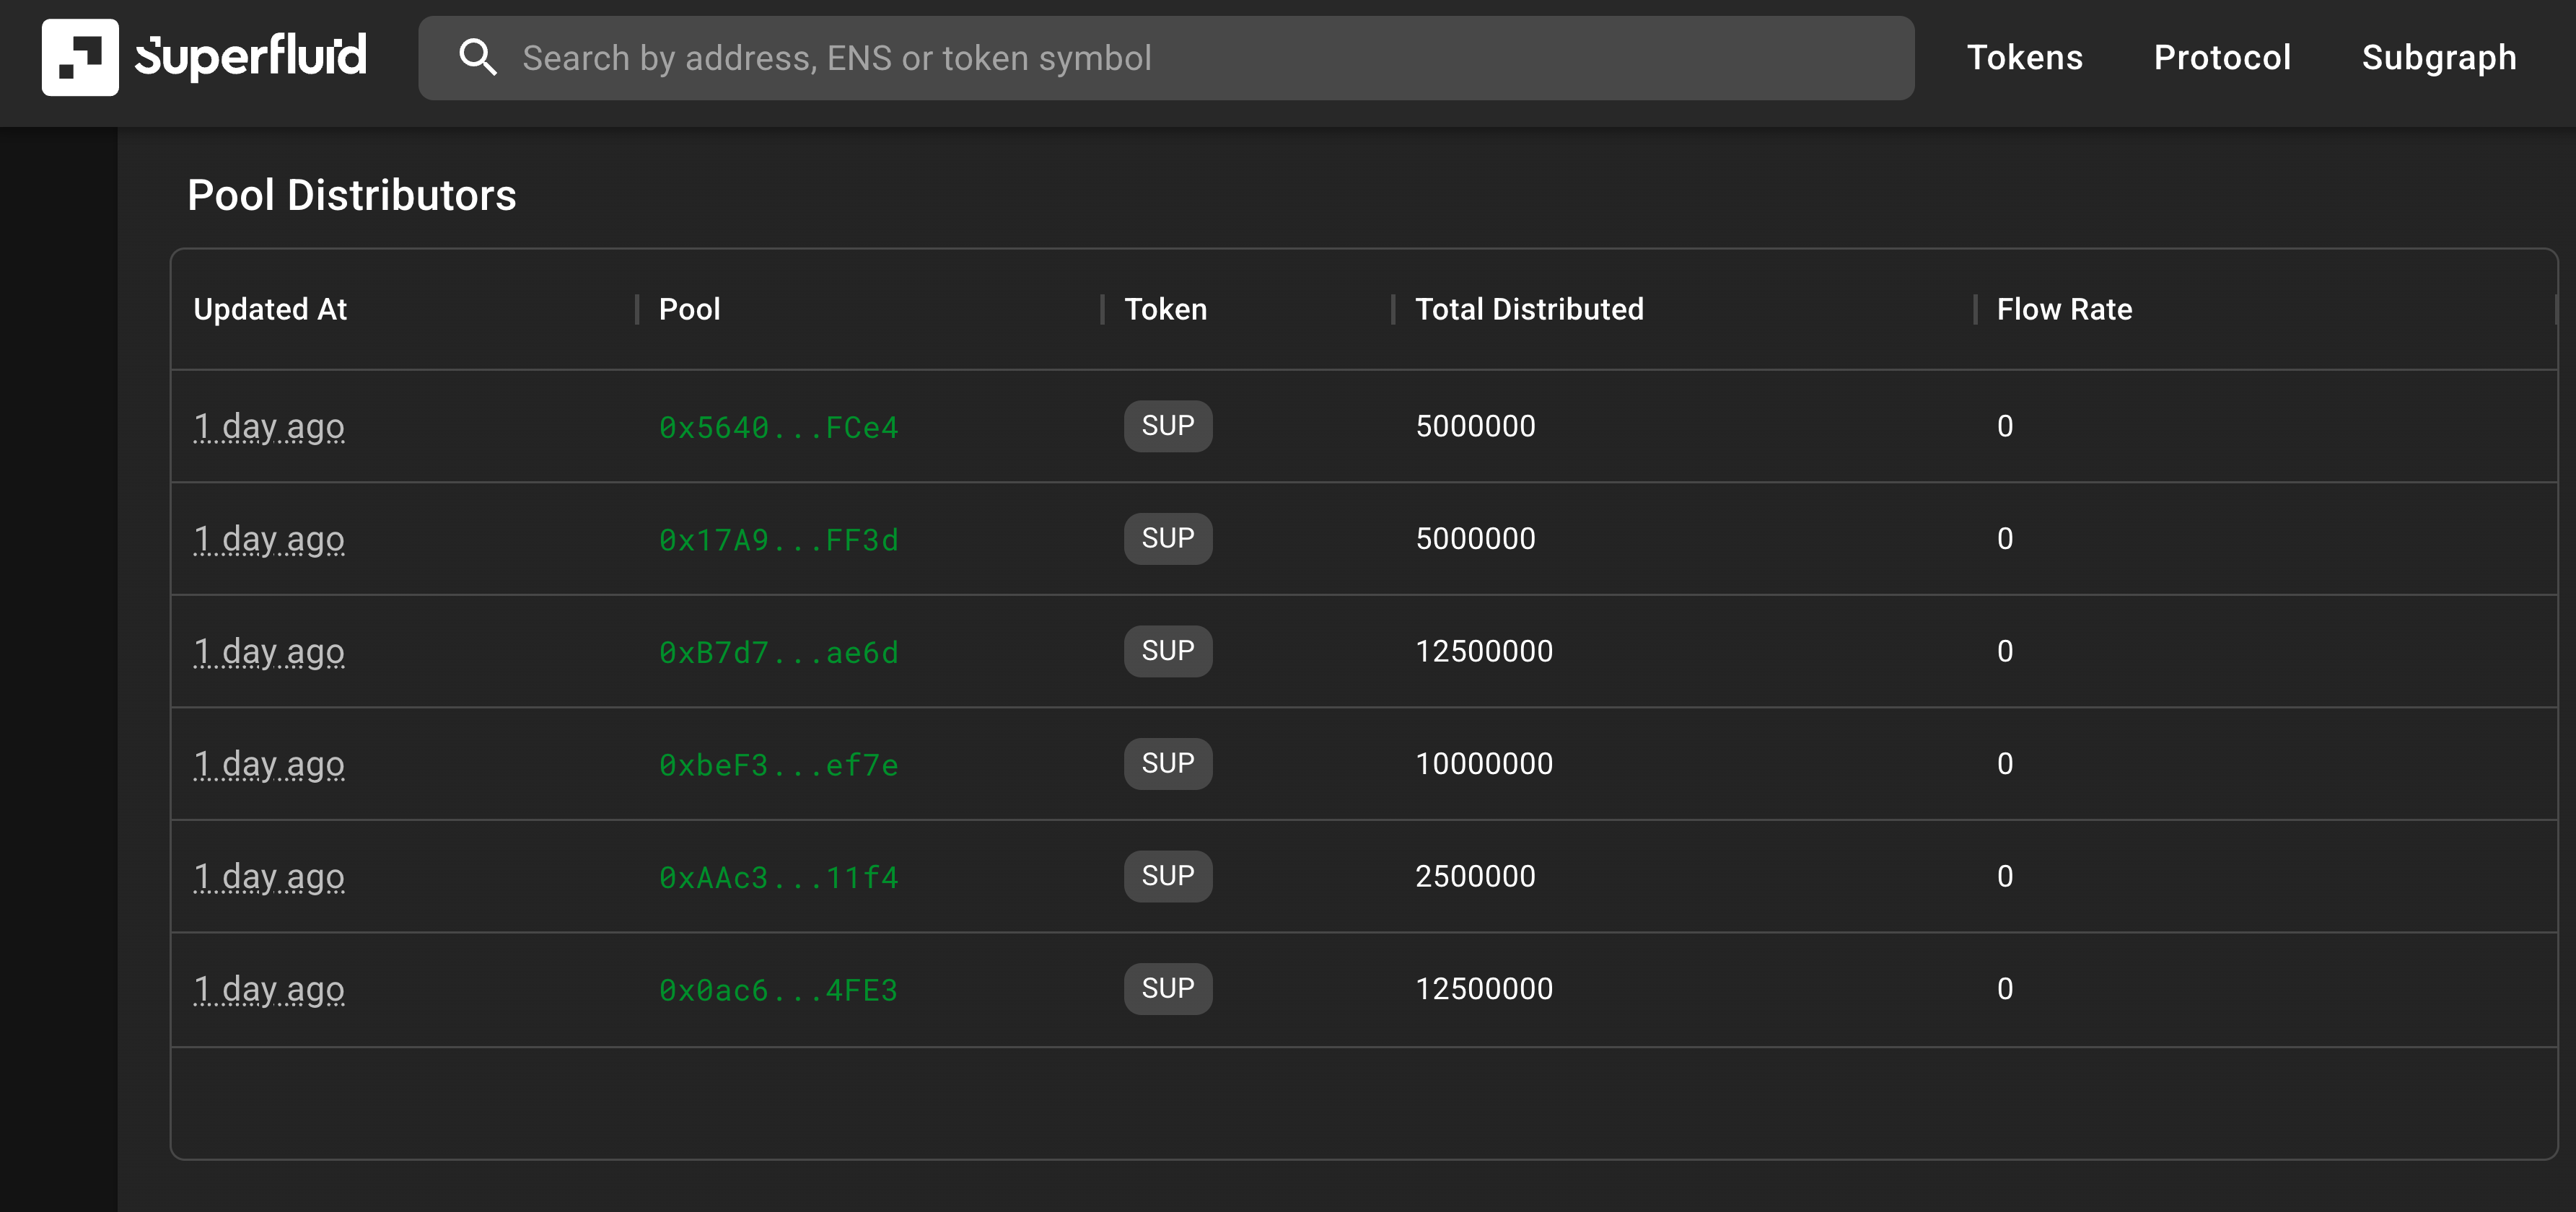Click '1 day ago' in 0x5640...FCe4 row
The image size is (2576, 1212).
click(269, 427)
